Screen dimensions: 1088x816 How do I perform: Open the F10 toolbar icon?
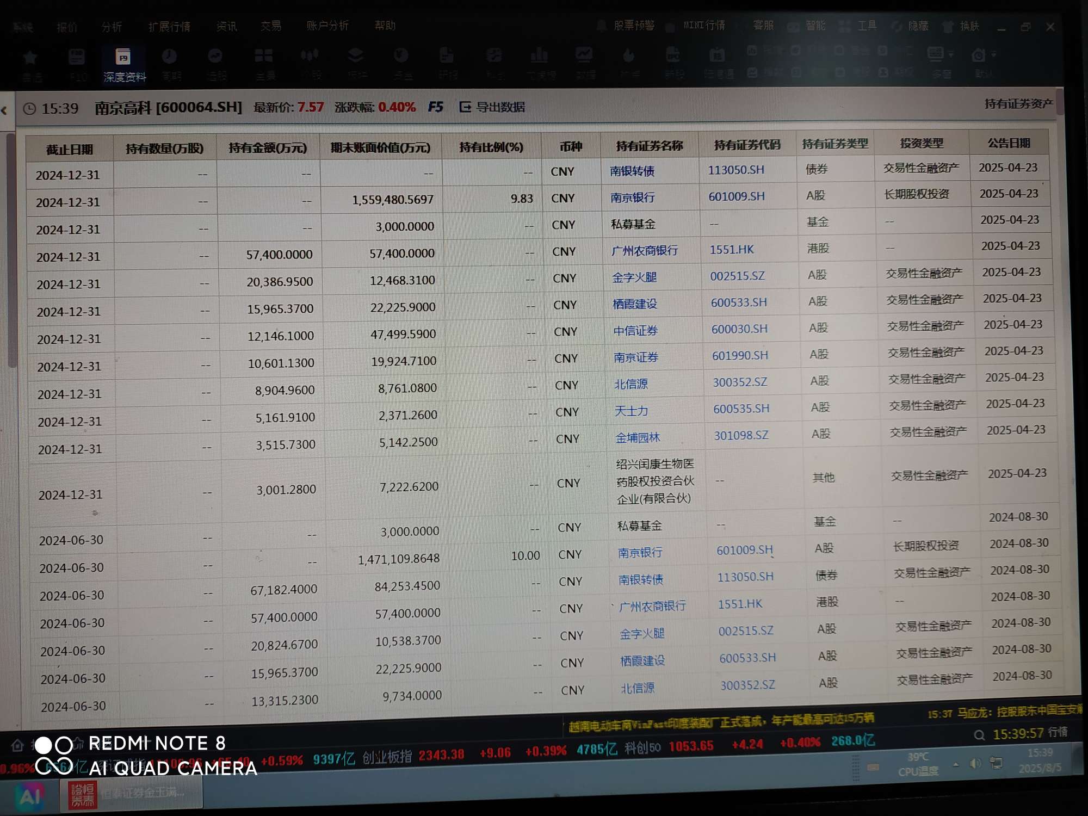pyautogui.click(x=77, y=57)
